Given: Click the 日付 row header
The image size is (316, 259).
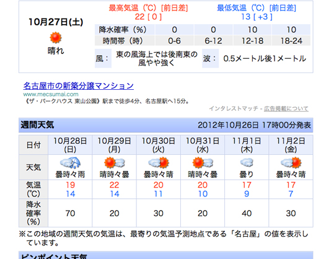Looking at the screenshot, I should (33, 145).
